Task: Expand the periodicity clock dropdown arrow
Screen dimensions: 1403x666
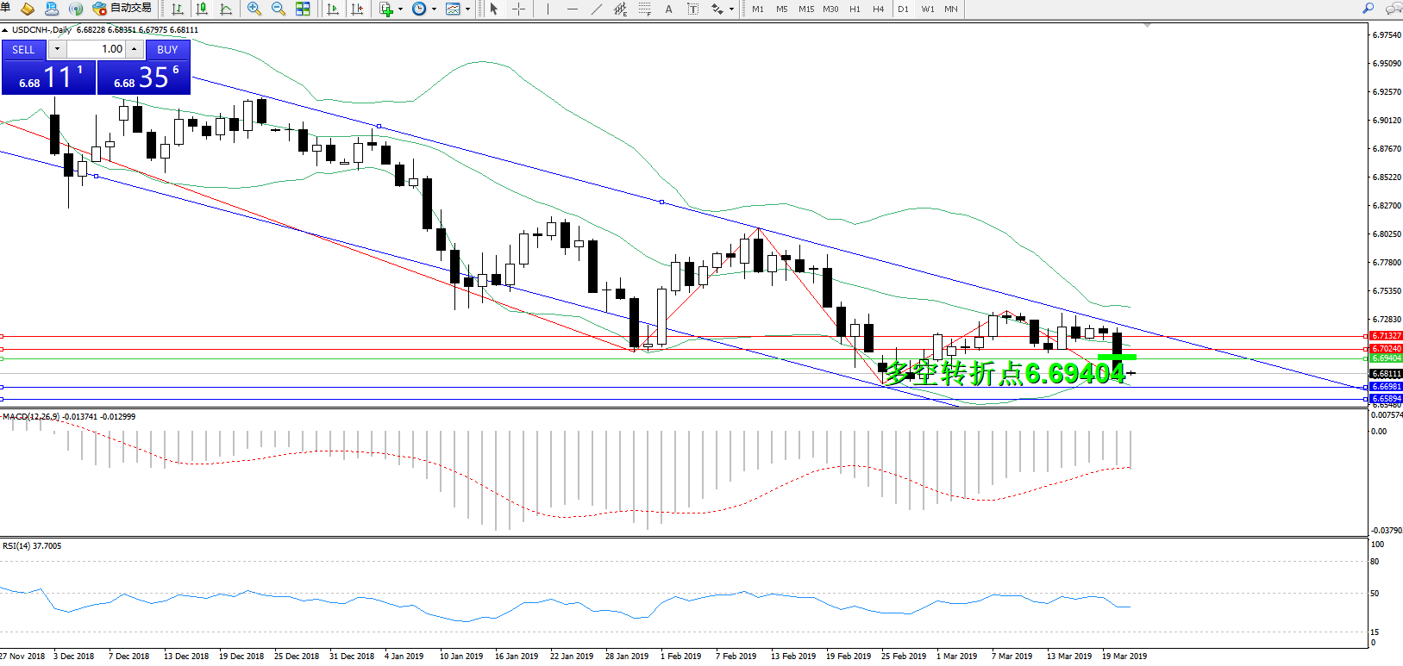Action: point(434,9)
